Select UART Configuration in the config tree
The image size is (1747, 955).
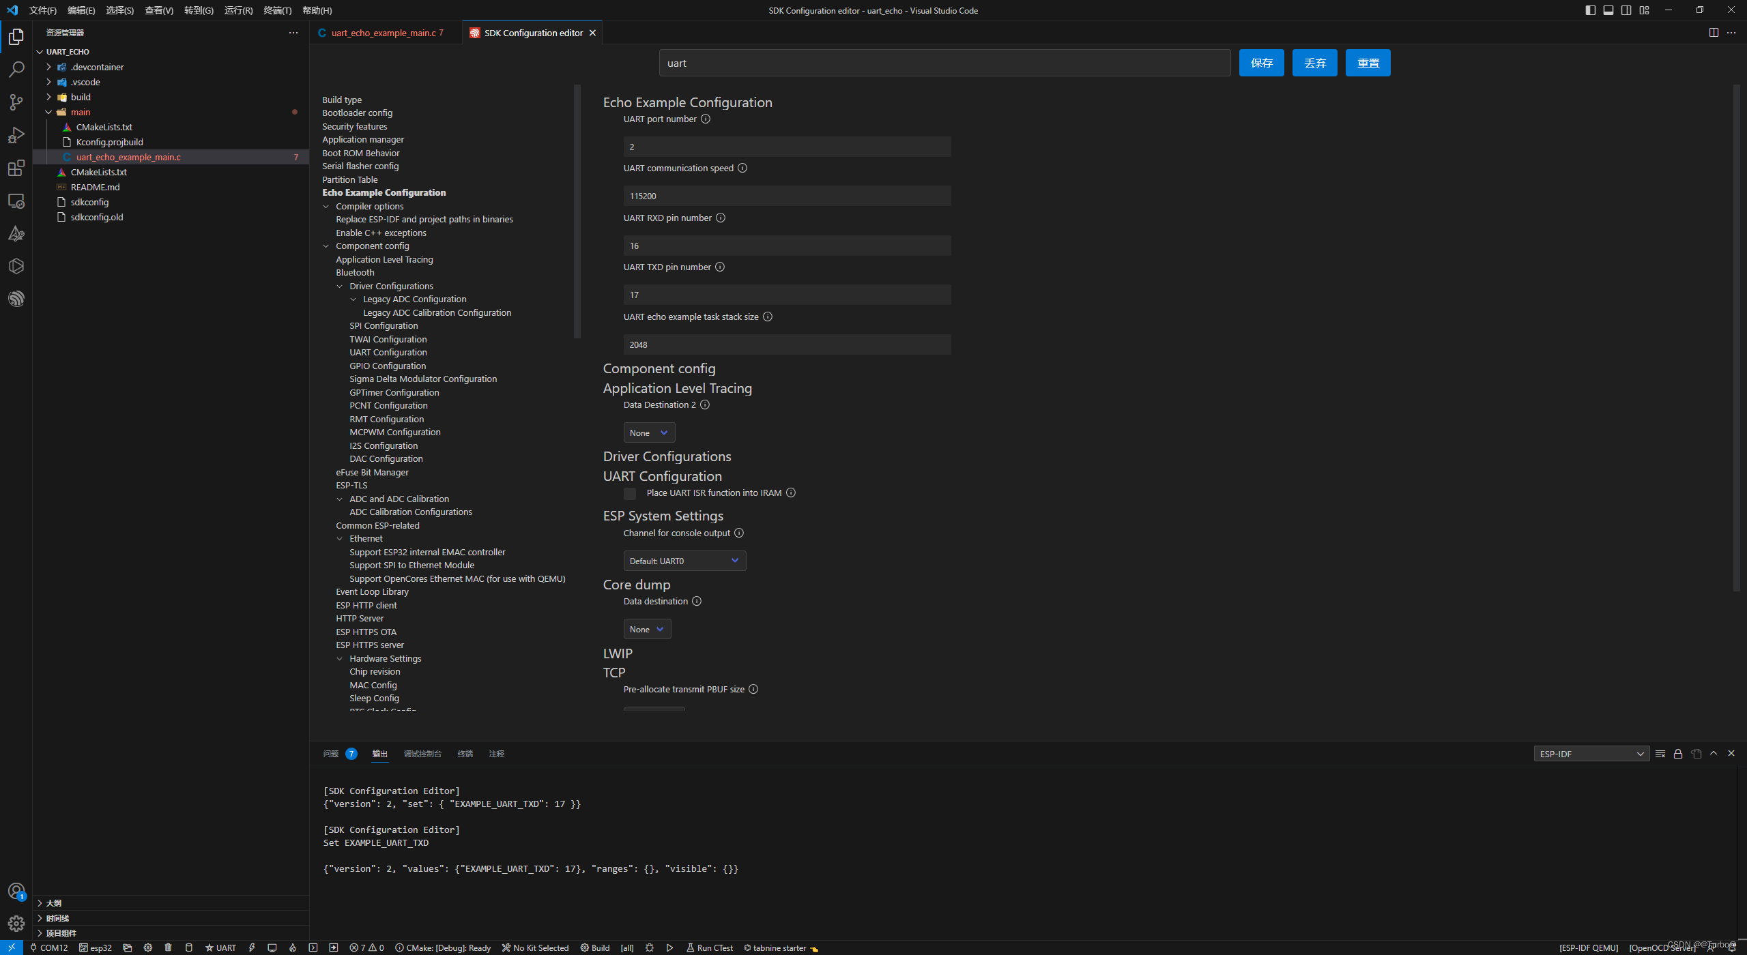click(x=388, y=353)
